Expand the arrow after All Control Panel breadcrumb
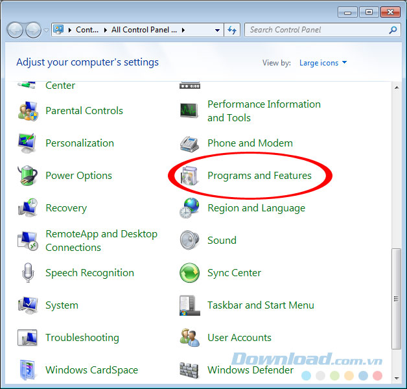Viewport: 407px width, 389px height. point(183,30)
